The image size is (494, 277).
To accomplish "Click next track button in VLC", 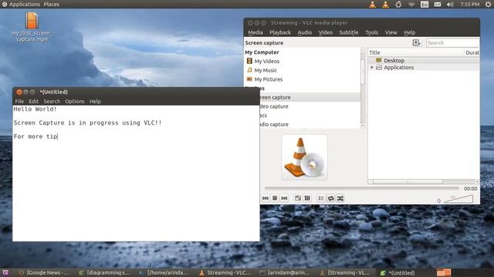I will [x=284, y=199].
